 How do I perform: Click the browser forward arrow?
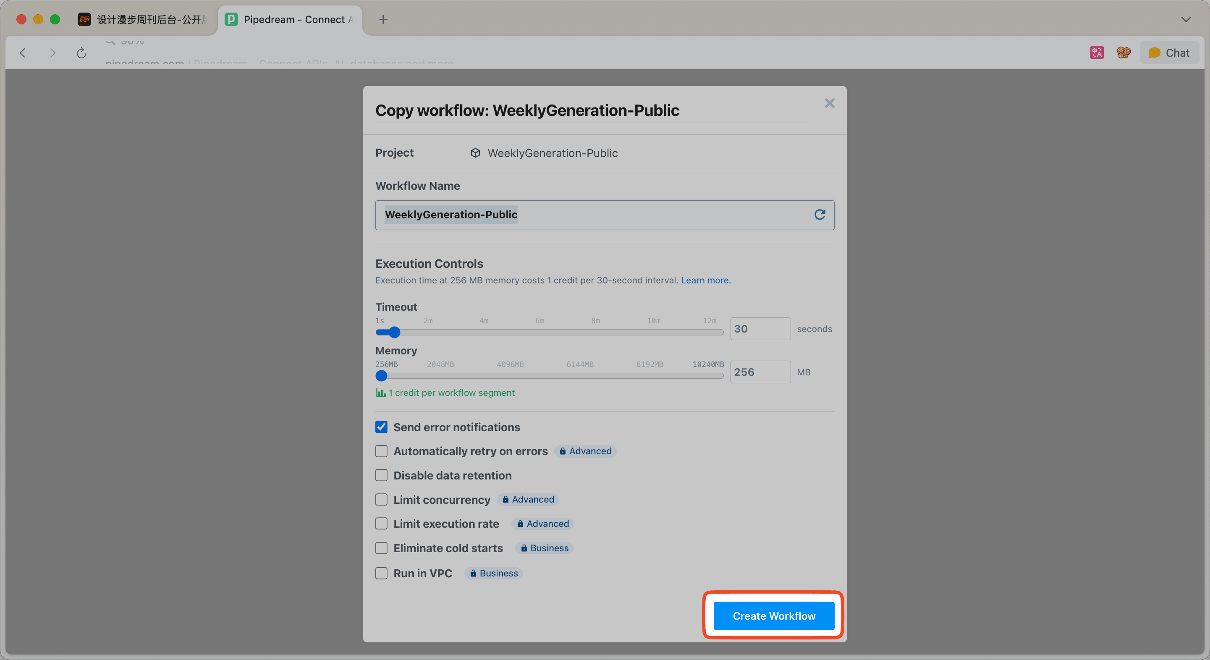coord(52,53)
